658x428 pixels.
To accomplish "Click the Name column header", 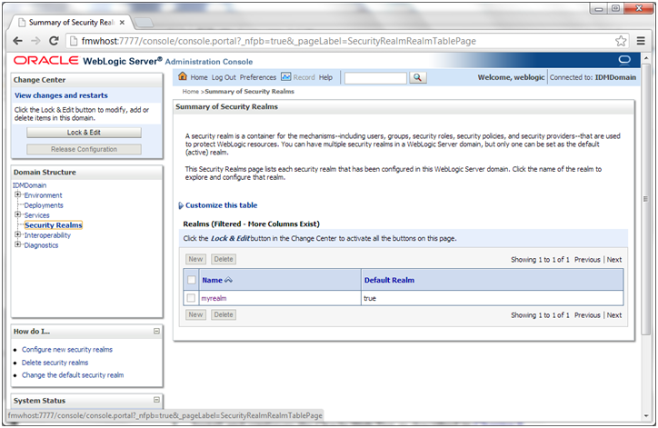I will [x=213, y=280].
